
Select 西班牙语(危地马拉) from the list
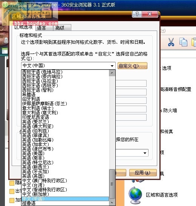coord(65,72)
